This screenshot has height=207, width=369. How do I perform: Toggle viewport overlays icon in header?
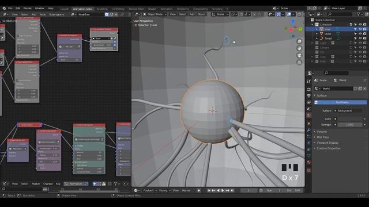(289, 14)
